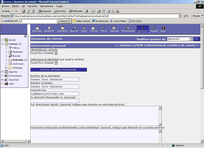Open Carpetas folders icon
This screenshot has height=148, width=204.
[62, 30]
